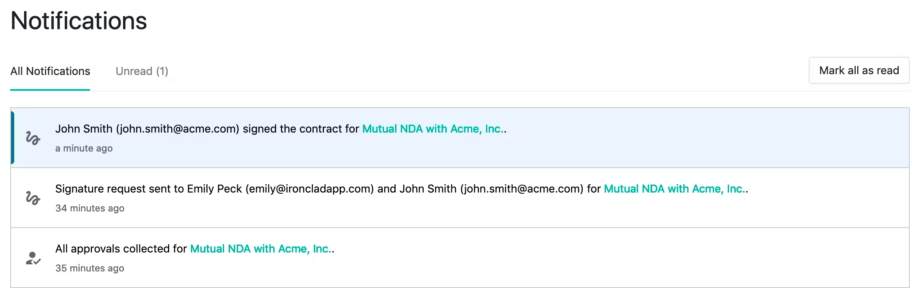
Task: Open Mutual NDA link in signed contract notification
Action: (433, 129)
